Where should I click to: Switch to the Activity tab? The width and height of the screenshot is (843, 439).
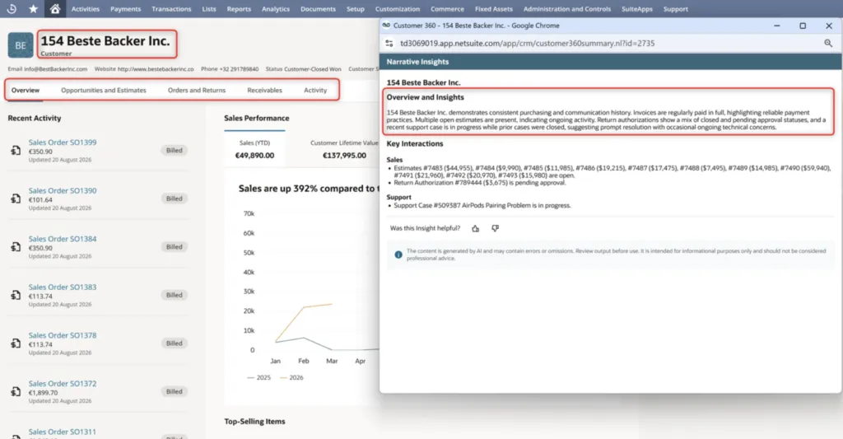[315, 91]
